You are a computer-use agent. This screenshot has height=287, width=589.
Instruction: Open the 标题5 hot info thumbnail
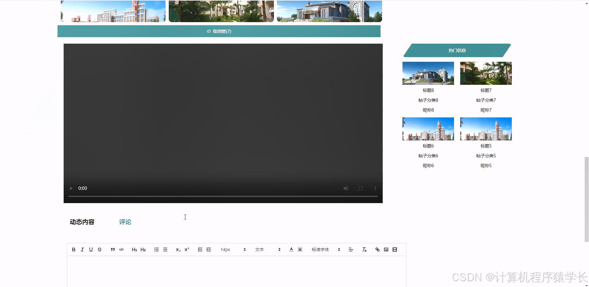(486, 129)
